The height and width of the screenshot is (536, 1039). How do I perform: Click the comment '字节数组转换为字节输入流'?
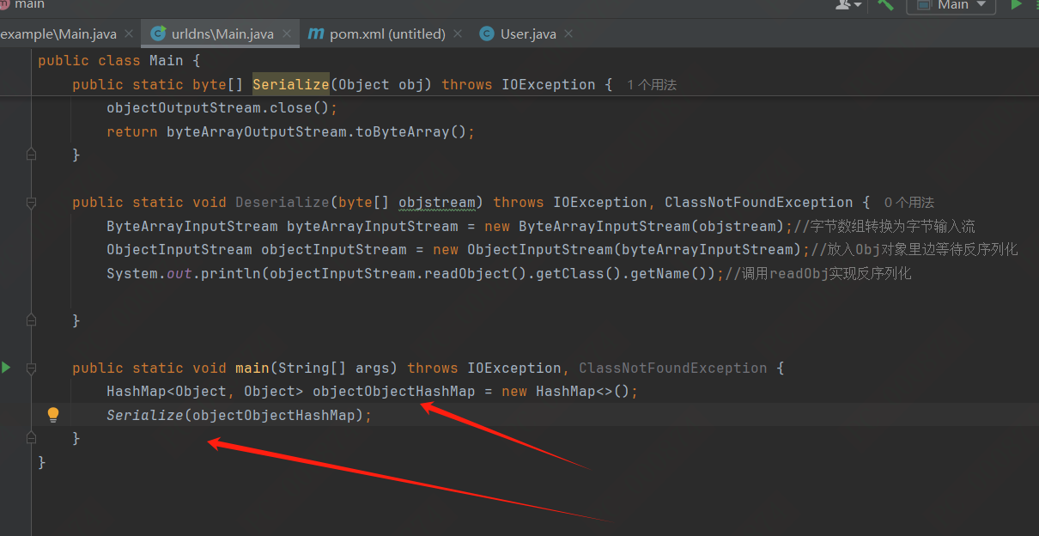pos(884,226)
